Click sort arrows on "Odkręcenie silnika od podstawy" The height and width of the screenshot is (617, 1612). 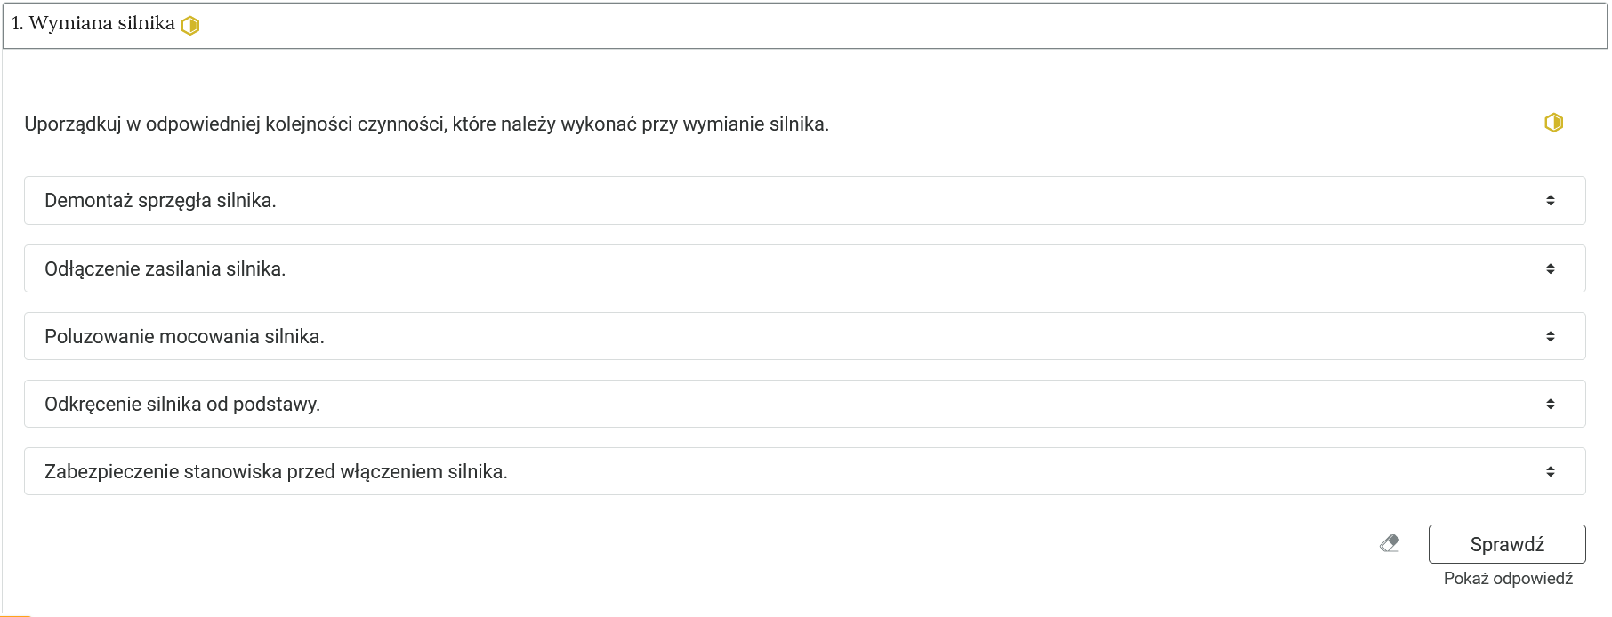(1550, 404)
